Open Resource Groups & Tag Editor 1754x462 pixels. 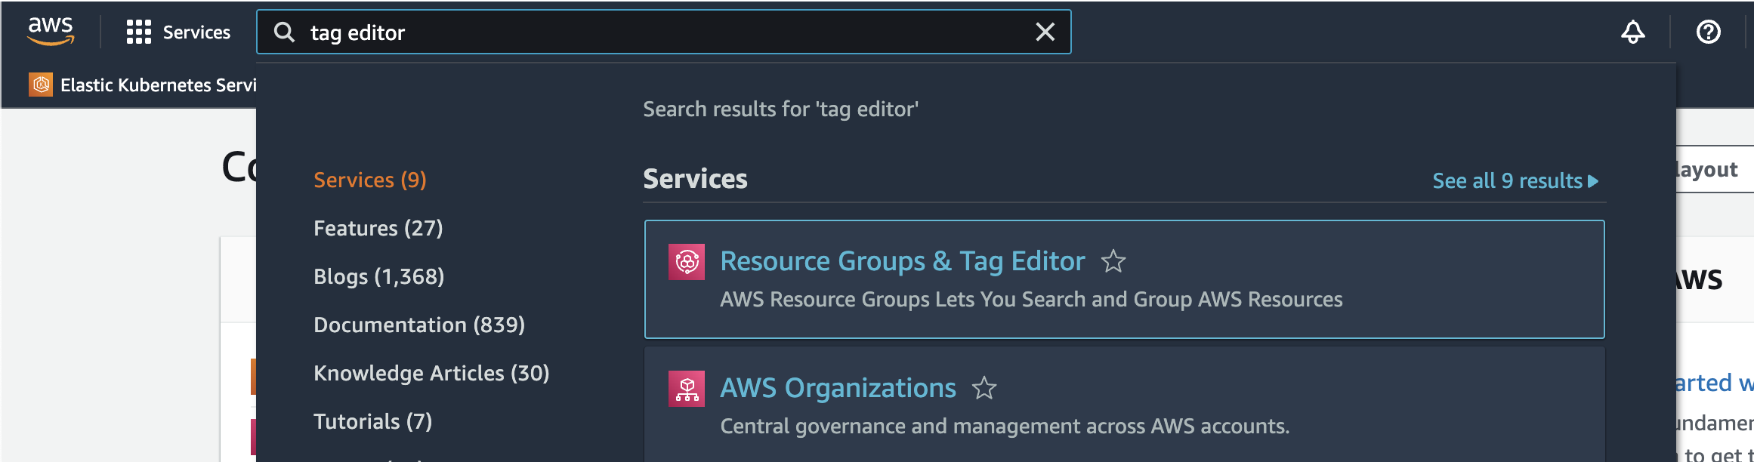click(902, 260)
